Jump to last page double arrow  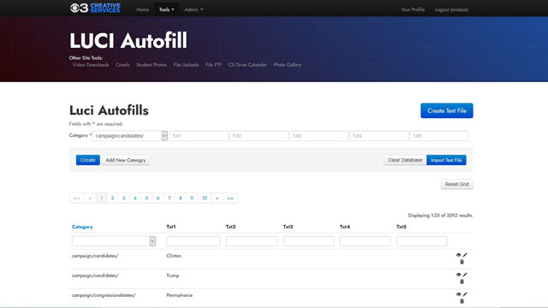230,198
